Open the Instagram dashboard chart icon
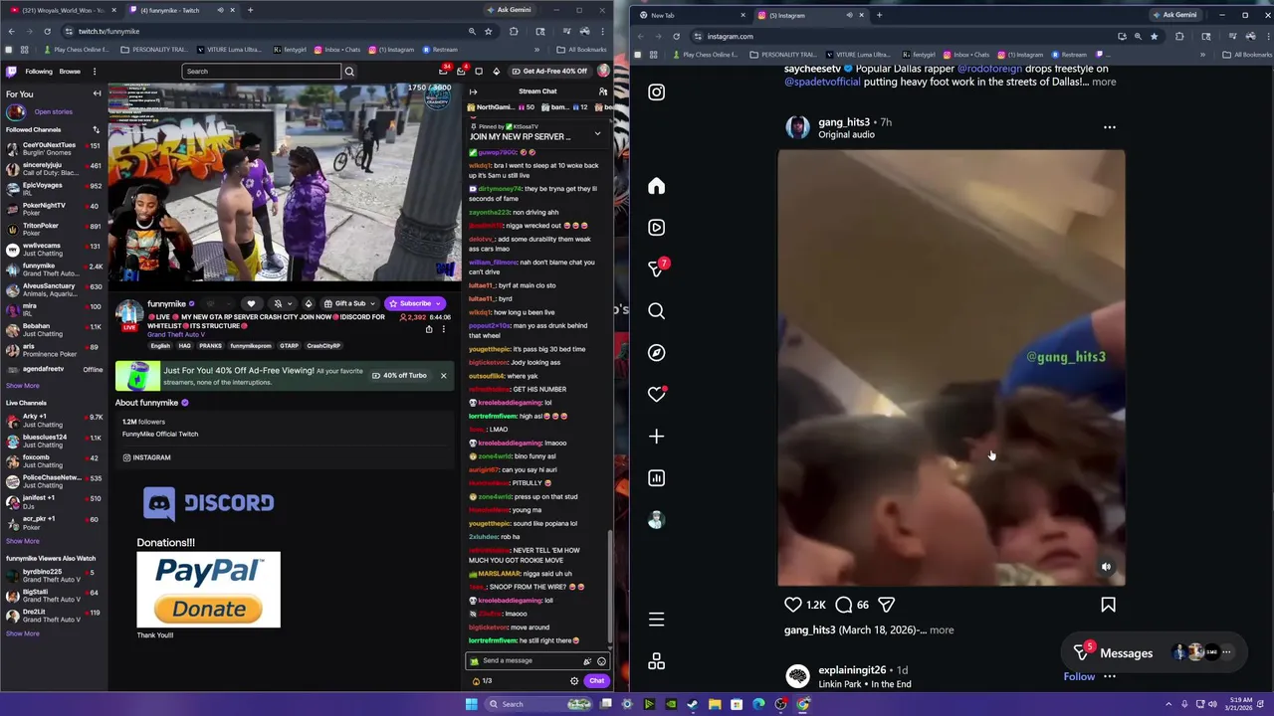 (656, 478)
